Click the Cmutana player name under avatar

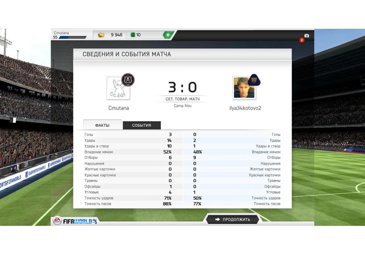tap(119, 108)
